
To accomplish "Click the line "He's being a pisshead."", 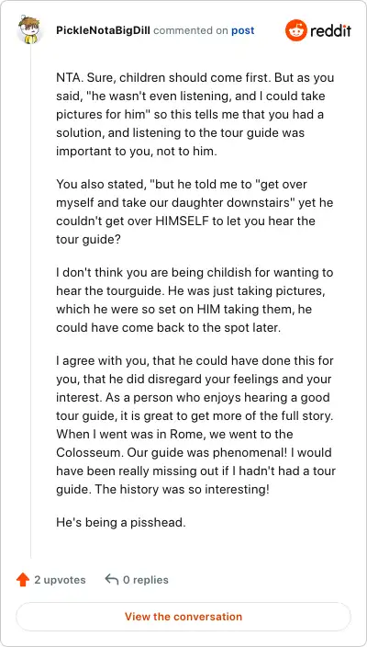I will 121,522.
